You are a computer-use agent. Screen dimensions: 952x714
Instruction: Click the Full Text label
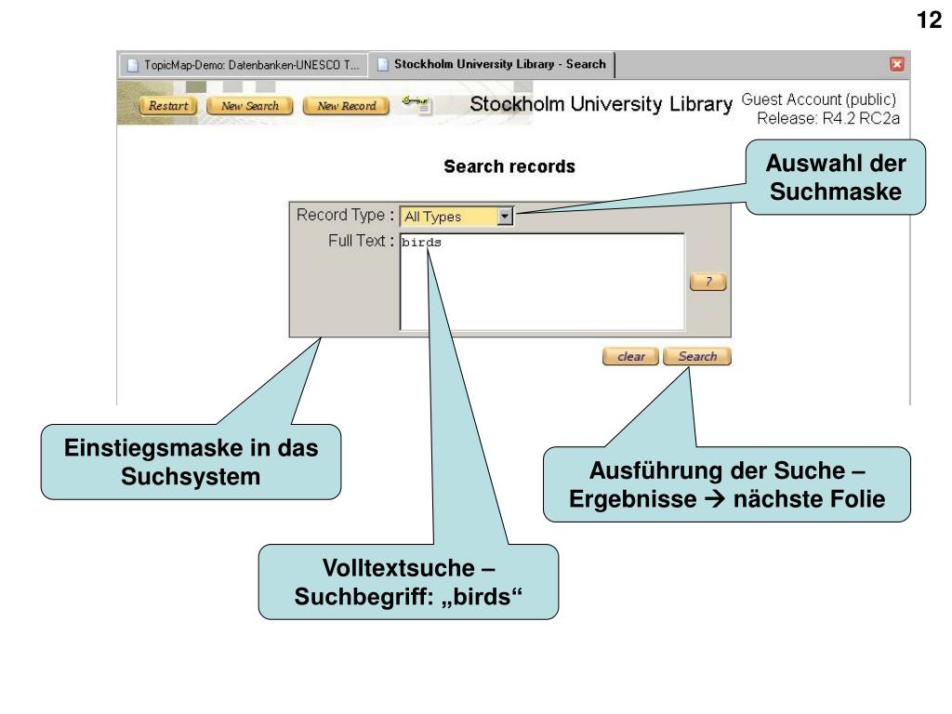(x=361, y=241)
